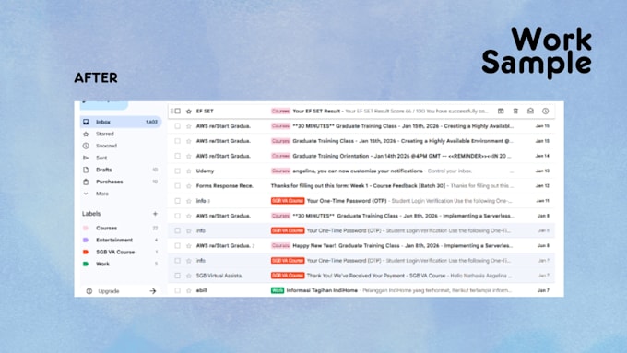Star the Graduate Training Orientation email
Screen dimensions: 627x353
point(189,157)
